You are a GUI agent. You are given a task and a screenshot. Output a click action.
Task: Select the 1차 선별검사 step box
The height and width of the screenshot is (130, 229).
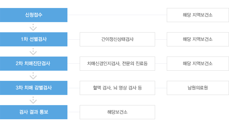tap(34, 39)
